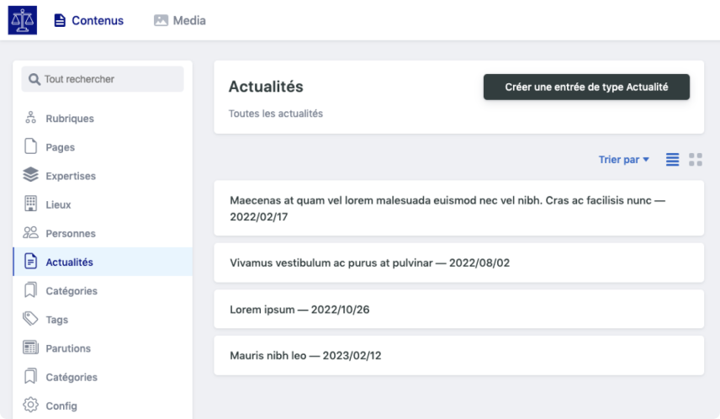Click the Lieux building icon
This screenshot has width=720, height=419.
(x=31, y=204)
